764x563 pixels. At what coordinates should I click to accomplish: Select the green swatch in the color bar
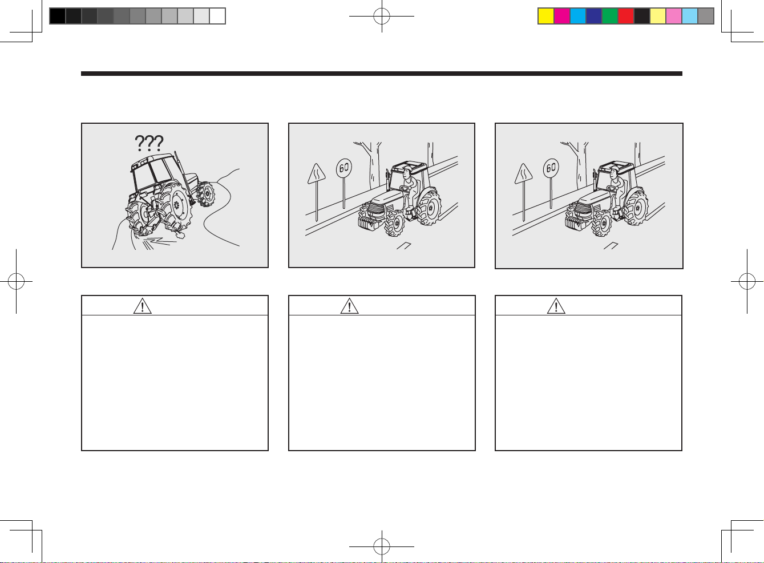(610, 16)
